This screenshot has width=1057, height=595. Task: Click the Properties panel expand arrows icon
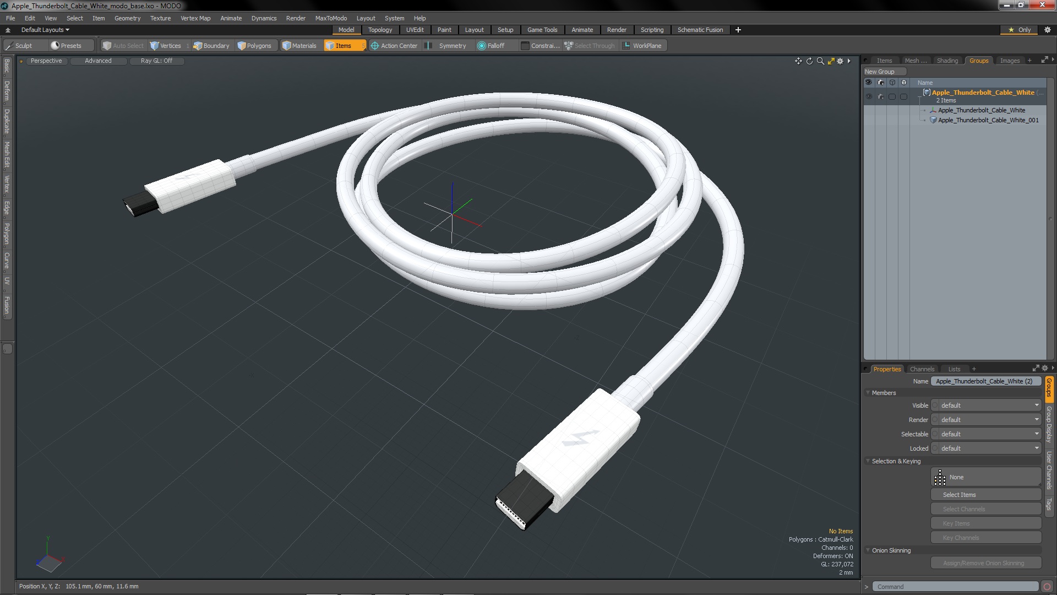(1036, 369)
